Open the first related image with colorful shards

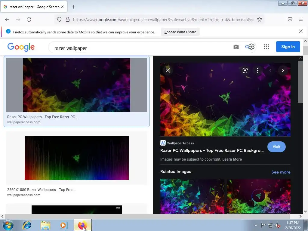192,196
